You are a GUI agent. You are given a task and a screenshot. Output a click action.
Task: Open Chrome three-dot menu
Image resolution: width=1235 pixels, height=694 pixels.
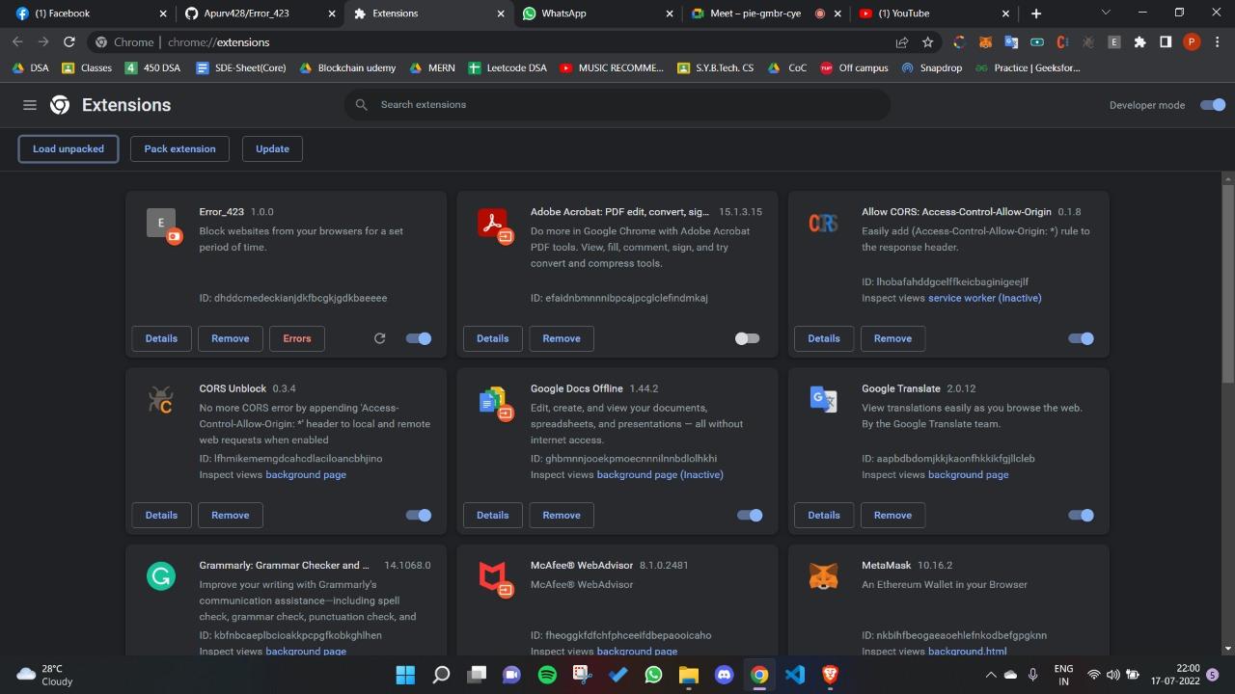click(1218, 41)
